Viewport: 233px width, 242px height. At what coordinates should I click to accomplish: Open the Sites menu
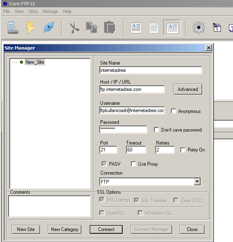point(33,11)
